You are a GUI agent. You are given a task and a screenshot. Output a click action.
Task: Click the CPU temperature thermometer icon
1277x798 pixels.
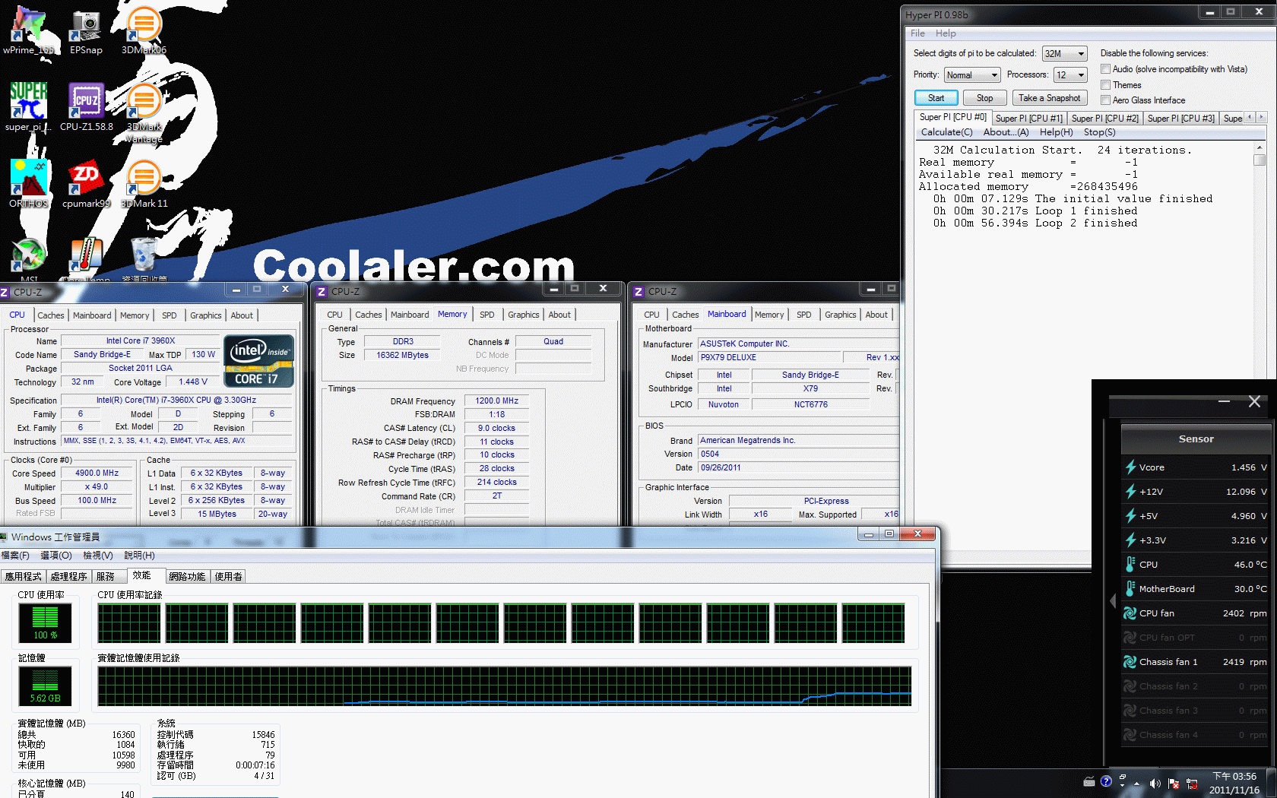tap(1130, 565)
